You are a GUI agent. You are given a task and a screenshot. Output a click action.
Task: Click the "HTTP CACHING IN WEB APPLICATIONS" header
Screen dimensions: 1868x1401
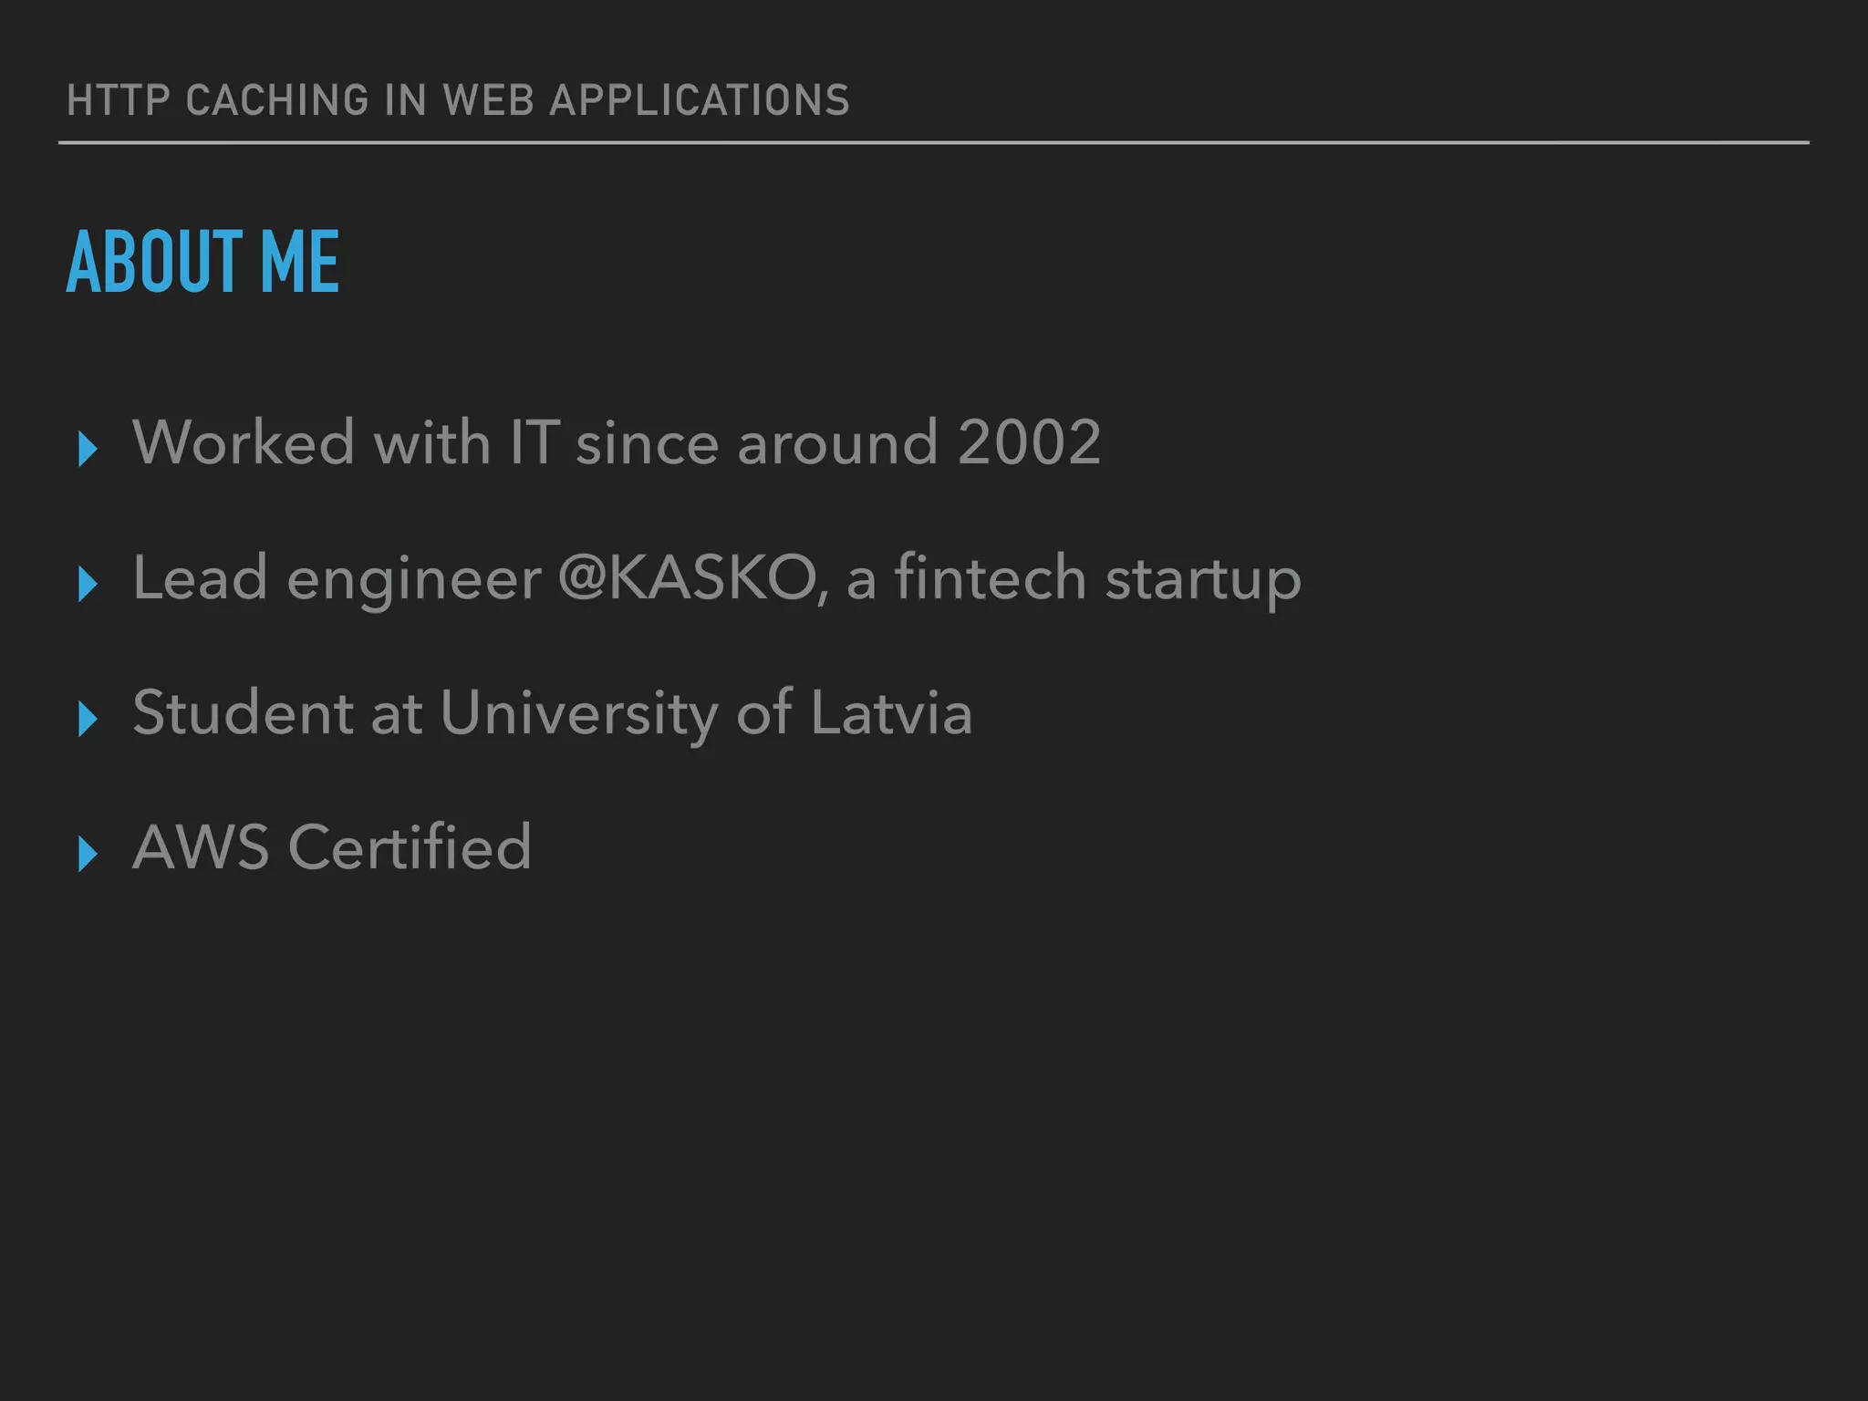pyautogui.click(x=458, y=100)
